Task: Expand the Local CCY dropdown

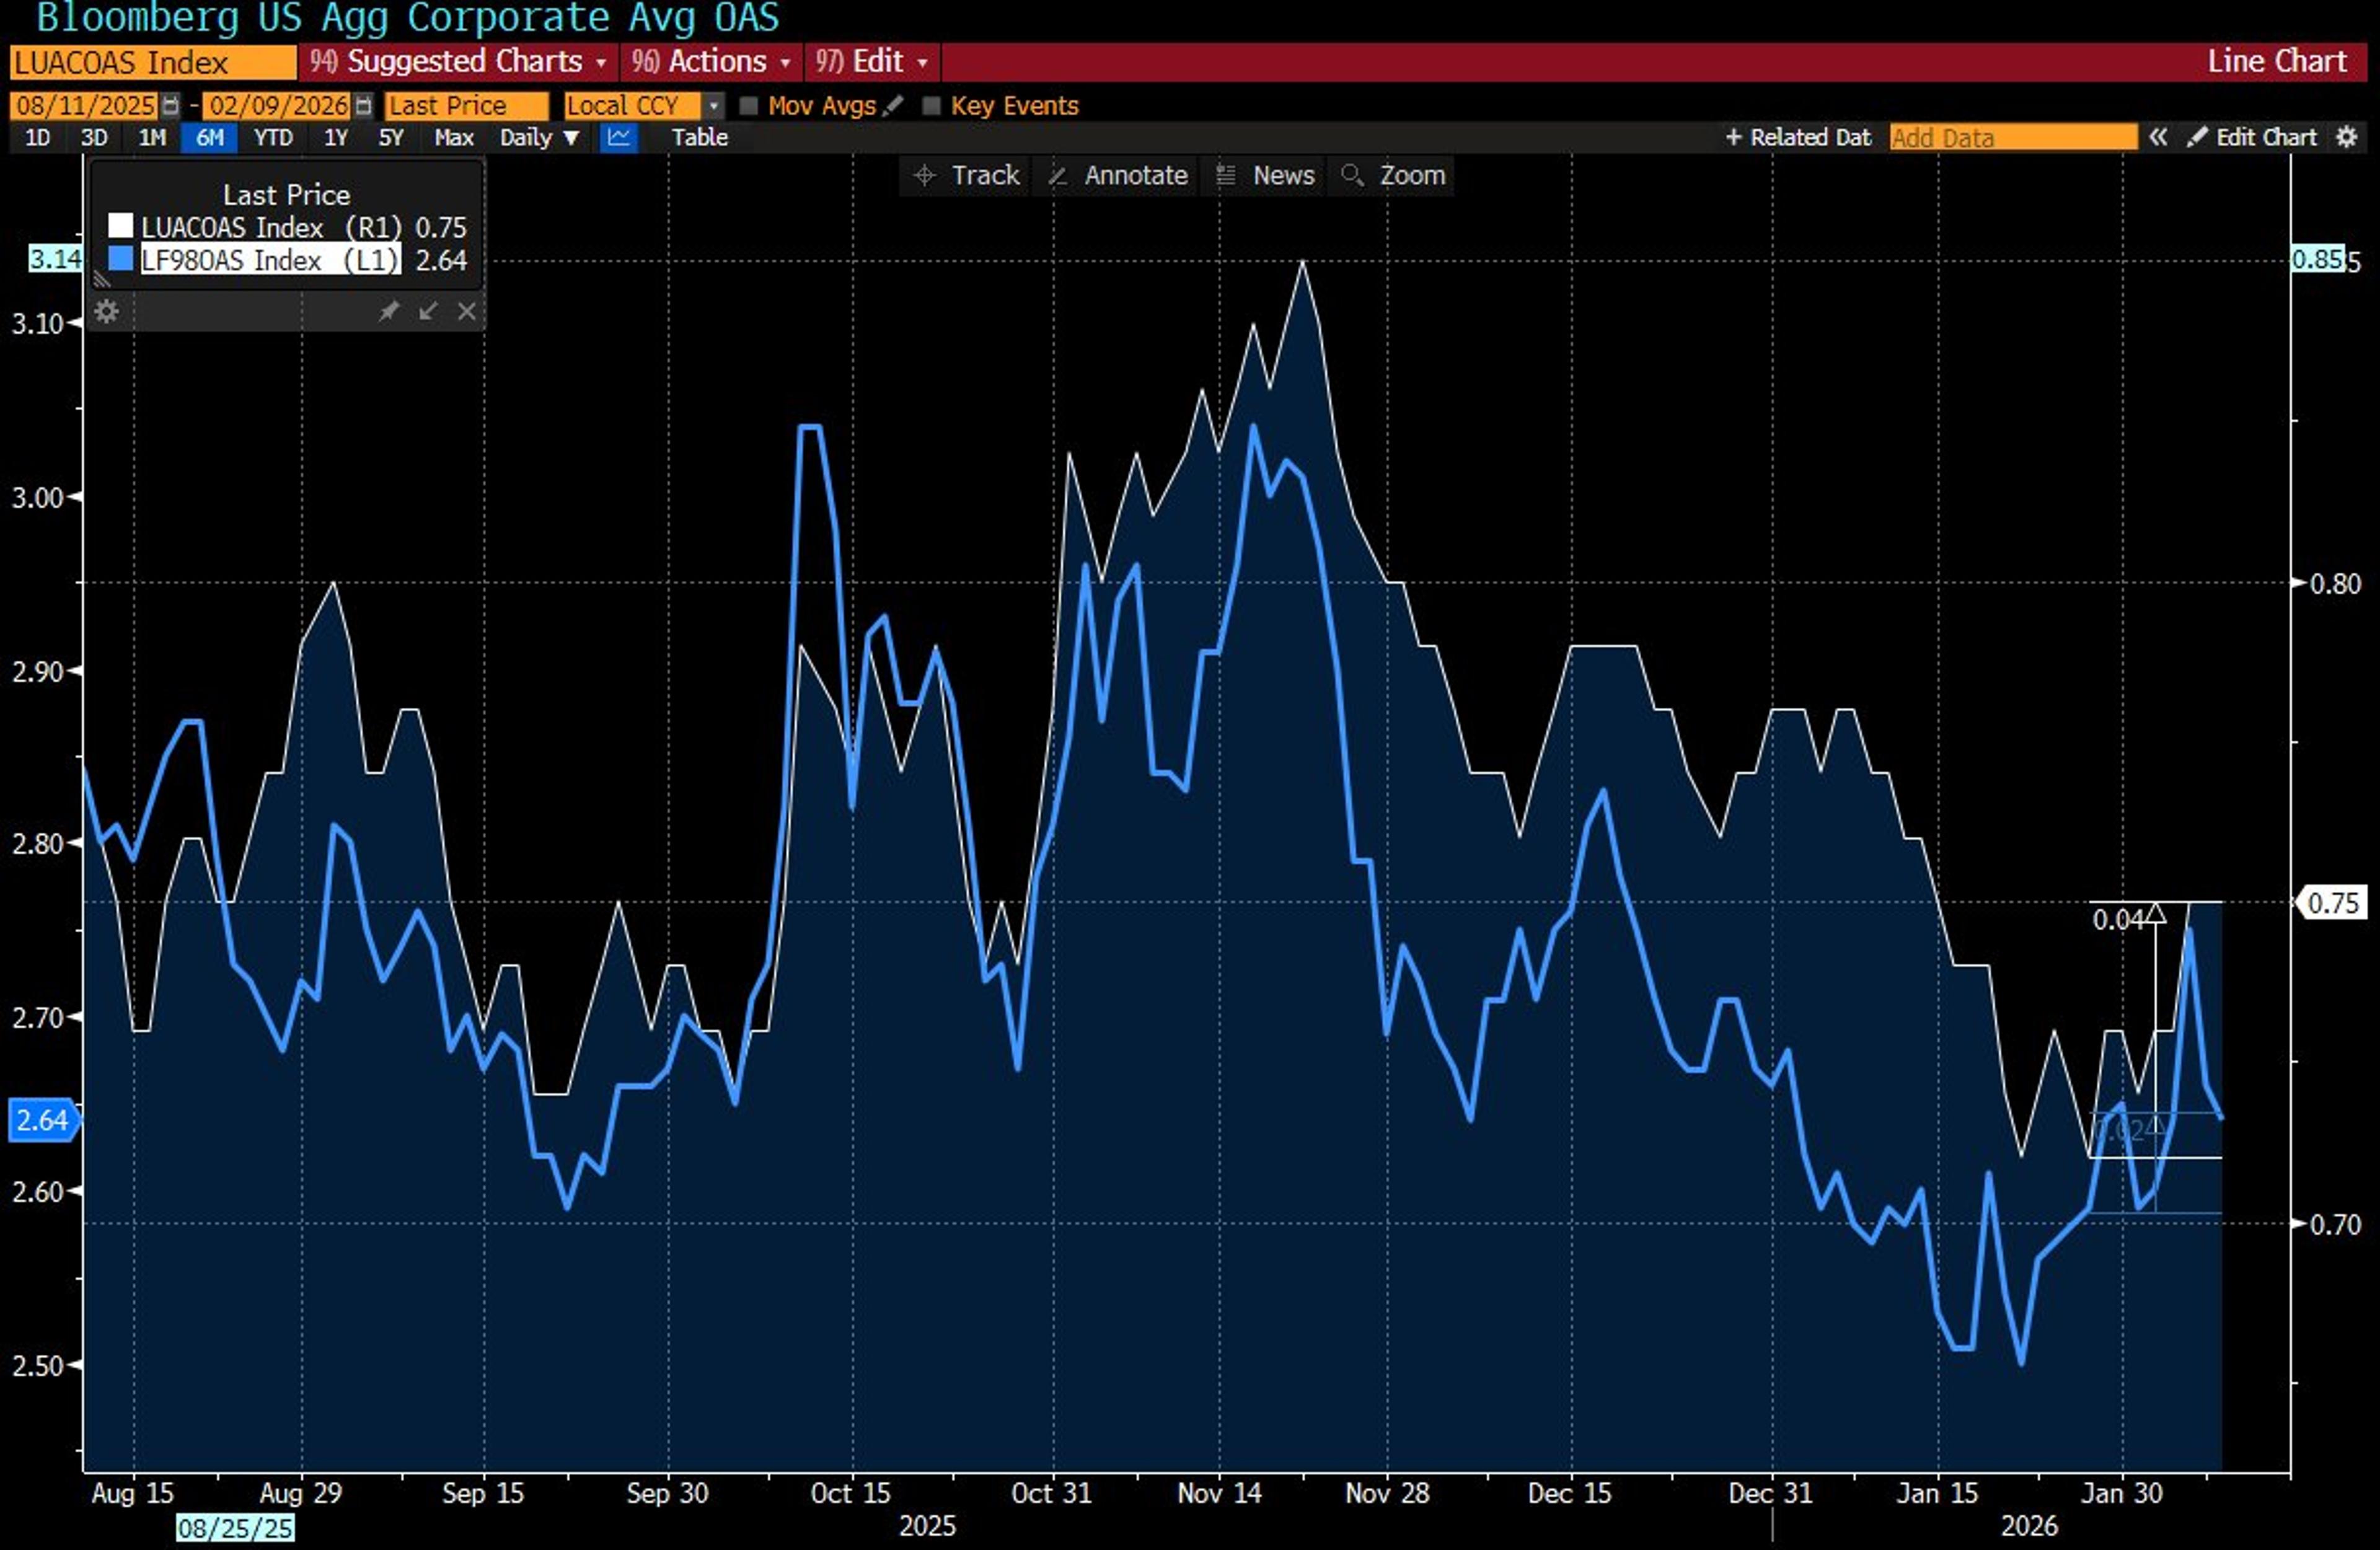Action: click(714, 105)
